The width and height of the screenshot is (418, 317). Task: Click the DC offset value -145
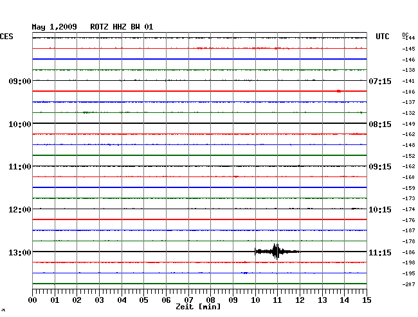pyautogui.click(x=408, y=49)
